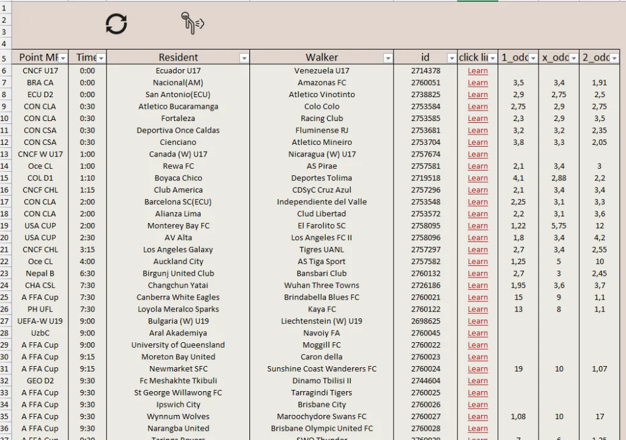Open the Resident column filter dropdown
Image resolution: width=626 pixels, height=440 pixels.
244,58
